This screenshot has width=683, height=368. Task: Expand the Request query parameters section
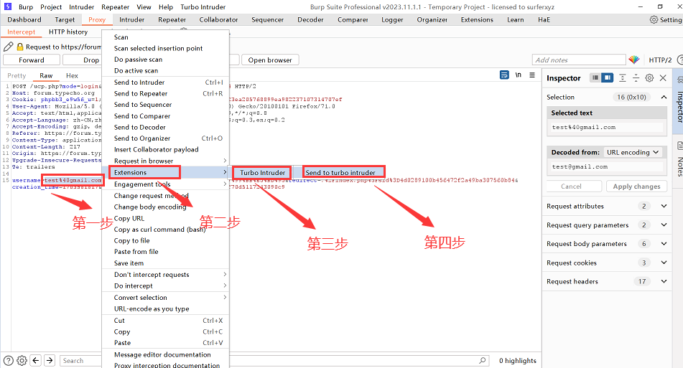coord(664,225)
